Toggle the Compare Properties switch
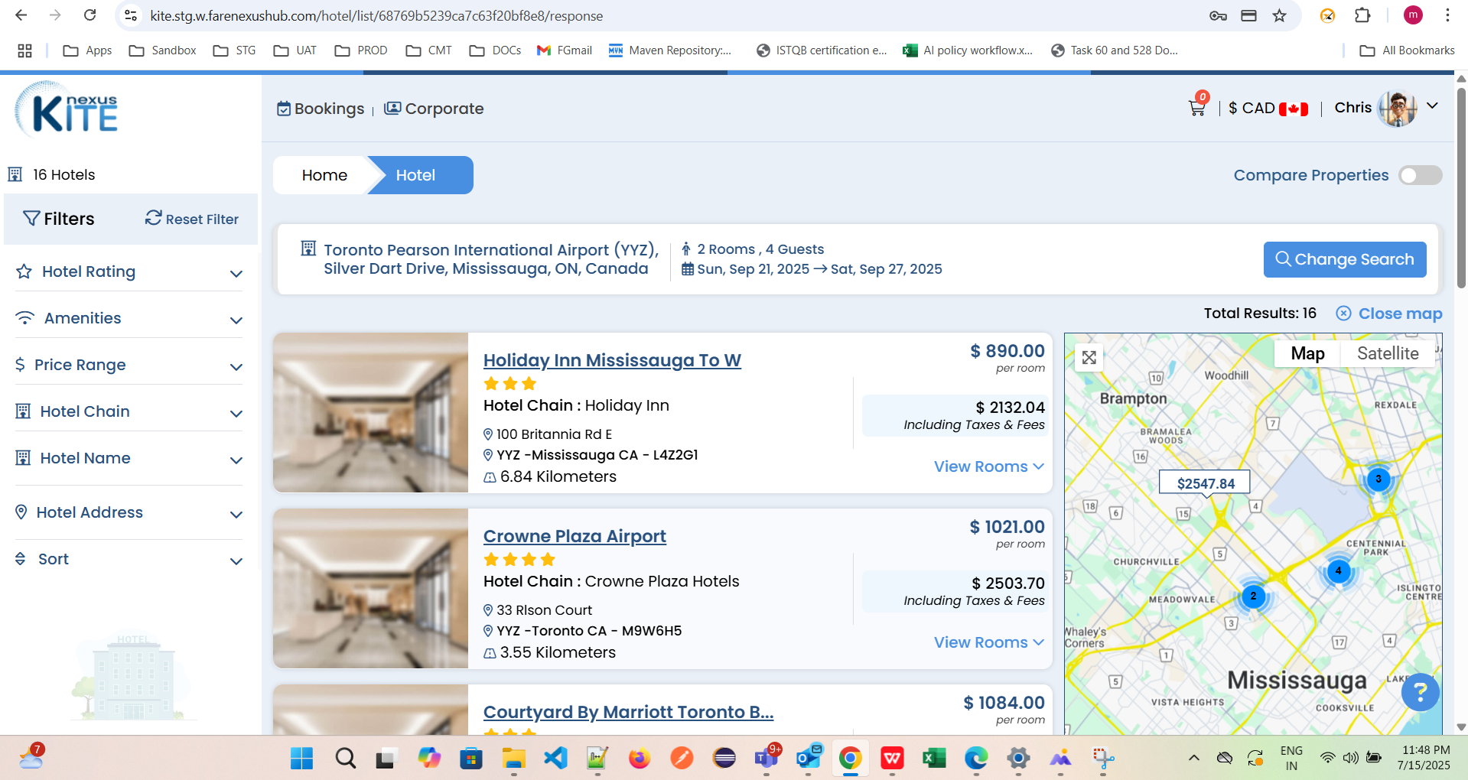 1421,175
